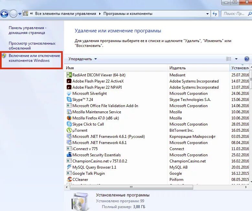
Task: Click the Control Panel icon in address bar
Action: click(x=26, y=14)
